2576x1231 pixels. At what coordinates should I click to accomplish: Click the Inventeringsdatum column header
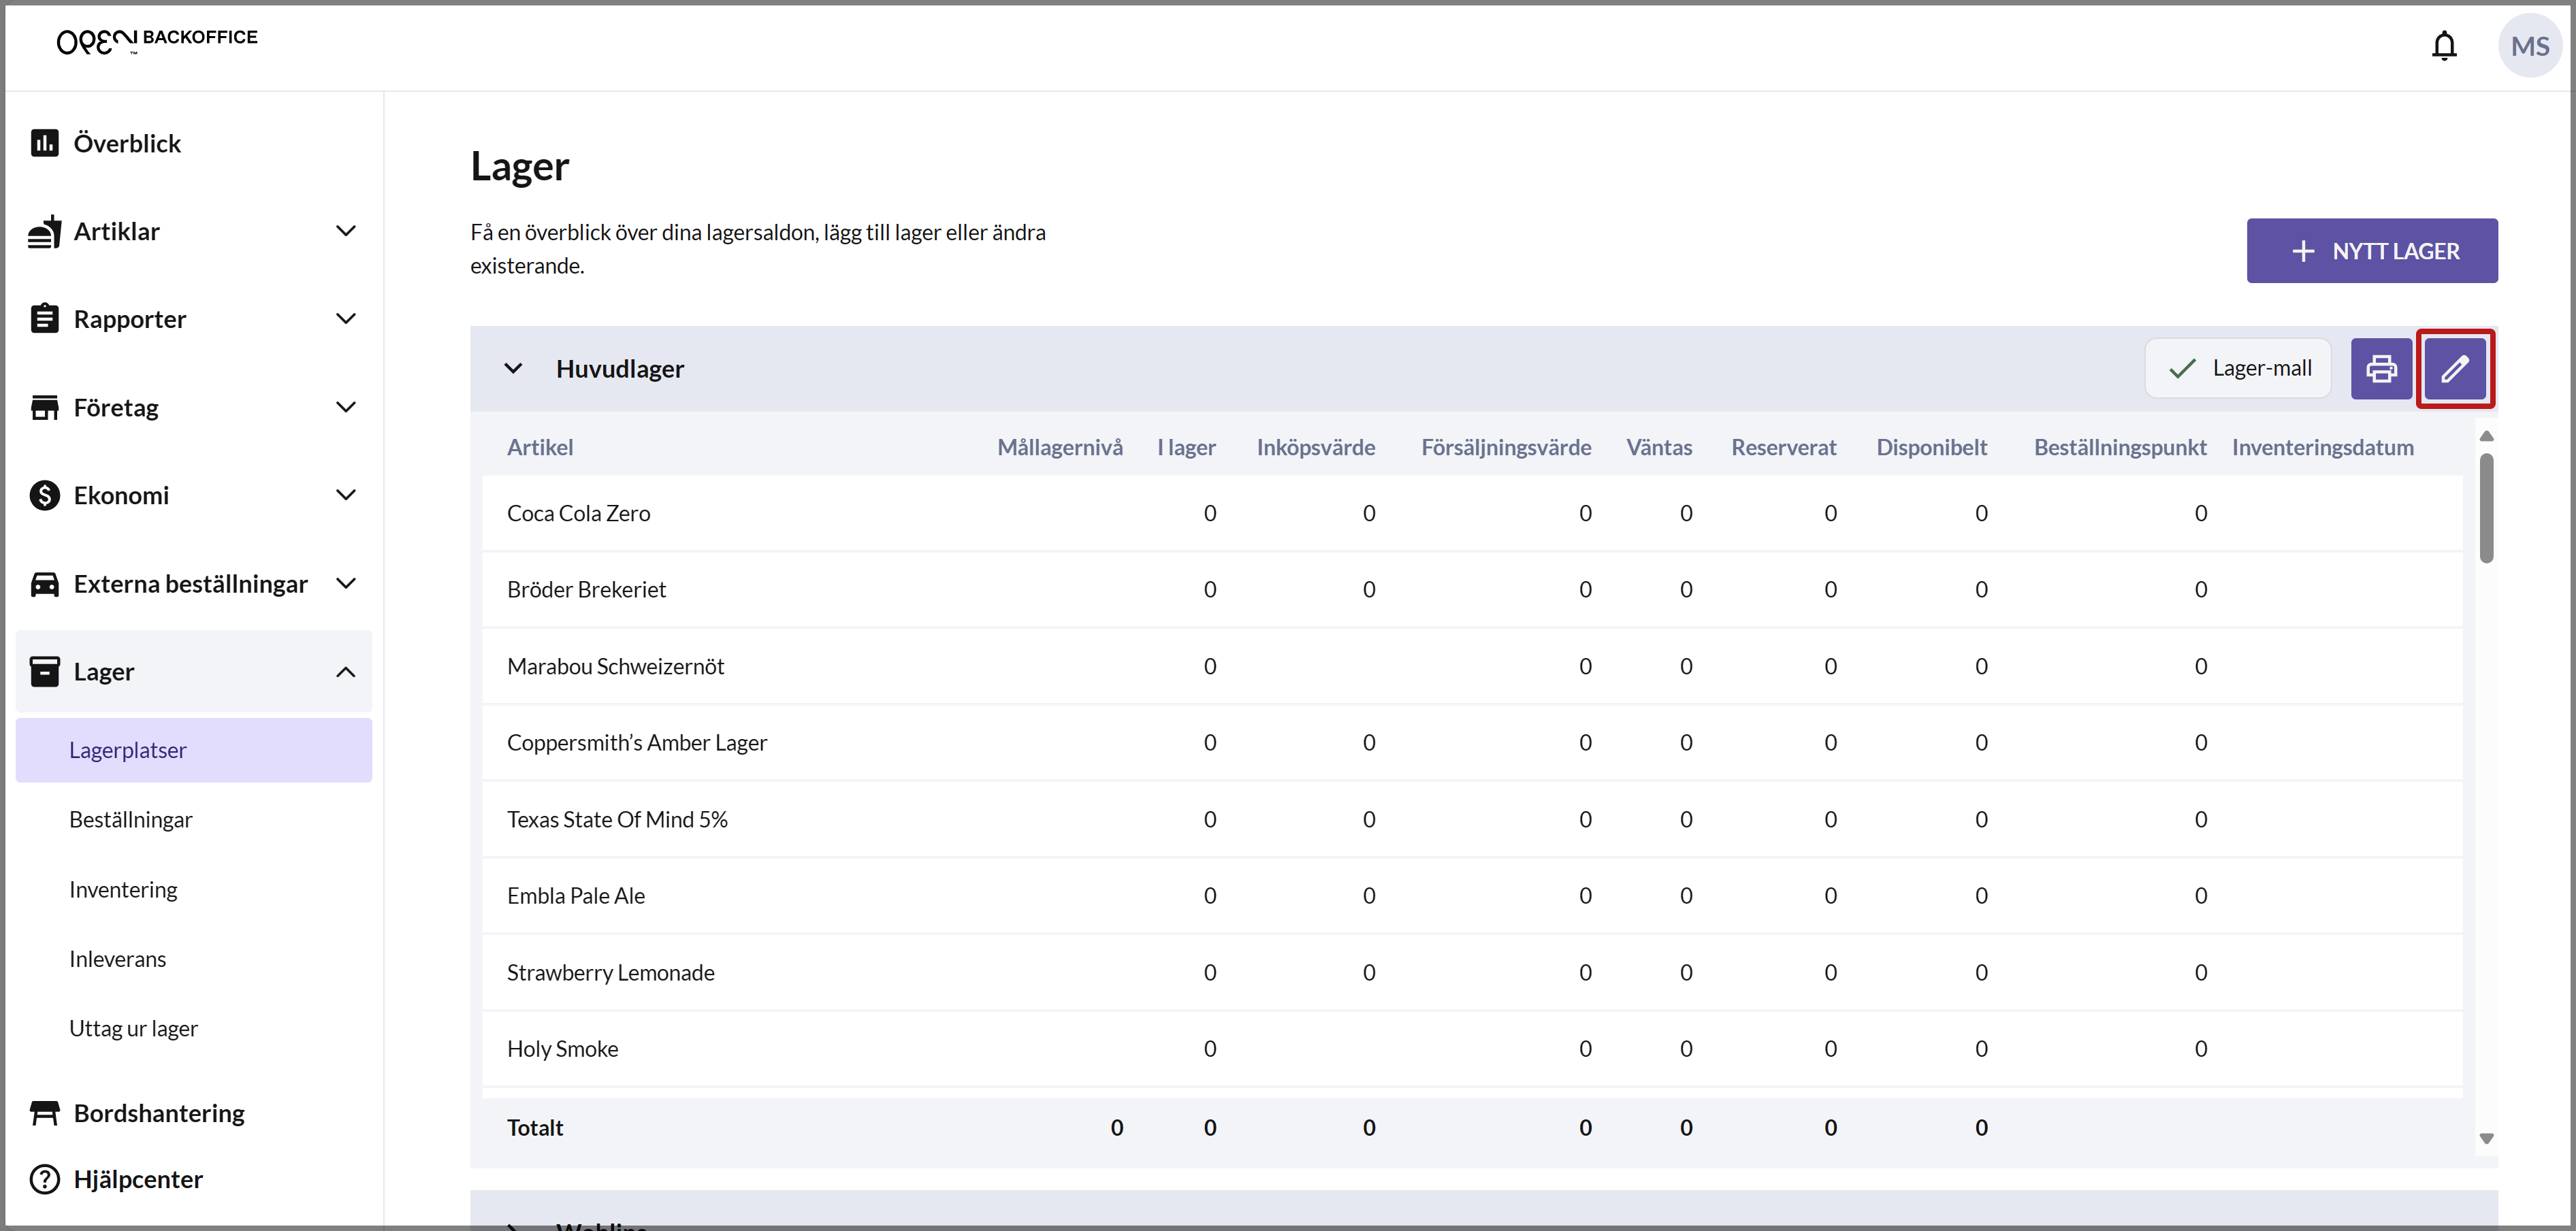pos(2322,447)
